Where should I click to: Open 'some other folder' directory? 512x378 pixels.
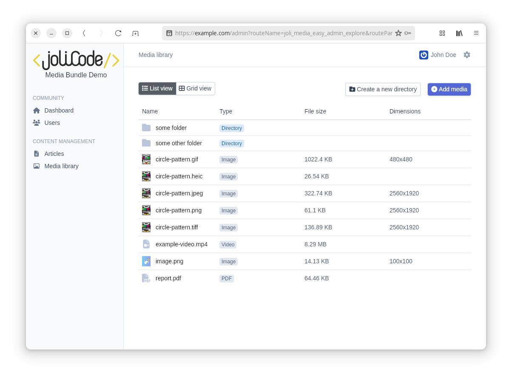pos(179,143)
